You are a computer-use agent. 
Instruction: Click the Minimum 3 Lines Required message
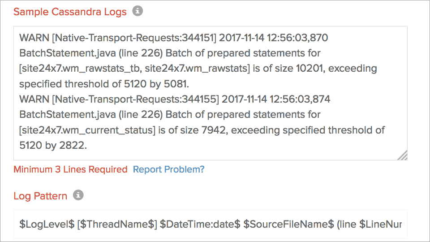[70, 169]
